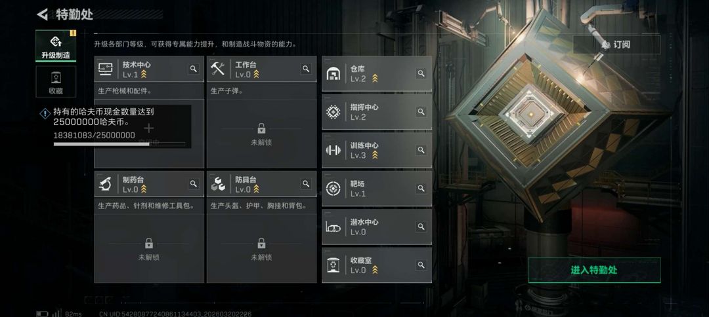Viewport: 709px width, 317px height.
Task: Click the magnifier icon for 靶场
Action: tap(421, 189)
